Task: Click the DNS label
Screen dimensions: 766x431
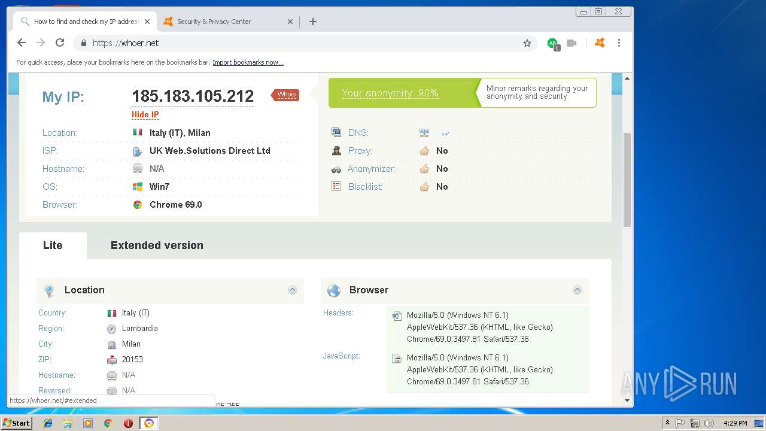Action: point(358,133)
